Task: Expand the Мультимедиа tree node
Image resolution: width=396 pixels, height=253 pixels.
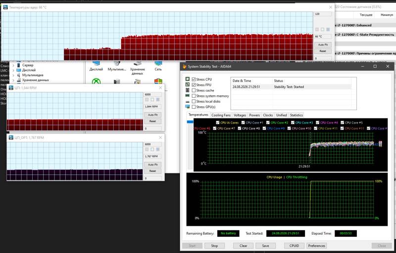Action: [13, 75]
